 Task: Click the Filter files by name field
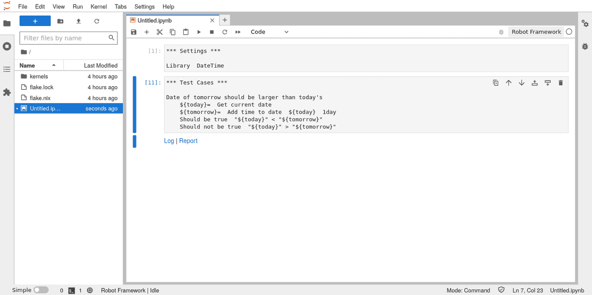click(65, 38)
